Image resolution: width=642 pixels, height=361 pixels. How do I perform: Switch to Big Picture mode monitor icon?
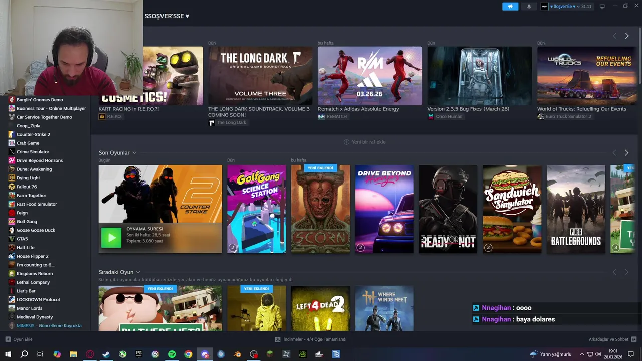click(602, 6)
